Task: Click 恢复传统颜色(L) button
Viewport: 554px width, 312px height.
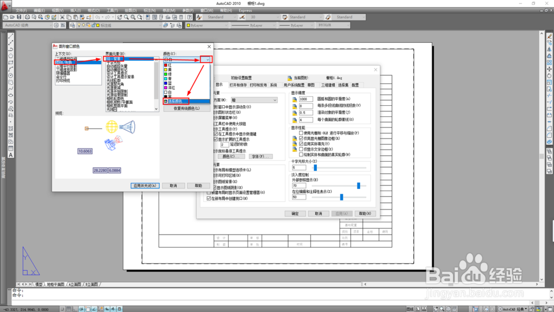Action: coord(187,109)
